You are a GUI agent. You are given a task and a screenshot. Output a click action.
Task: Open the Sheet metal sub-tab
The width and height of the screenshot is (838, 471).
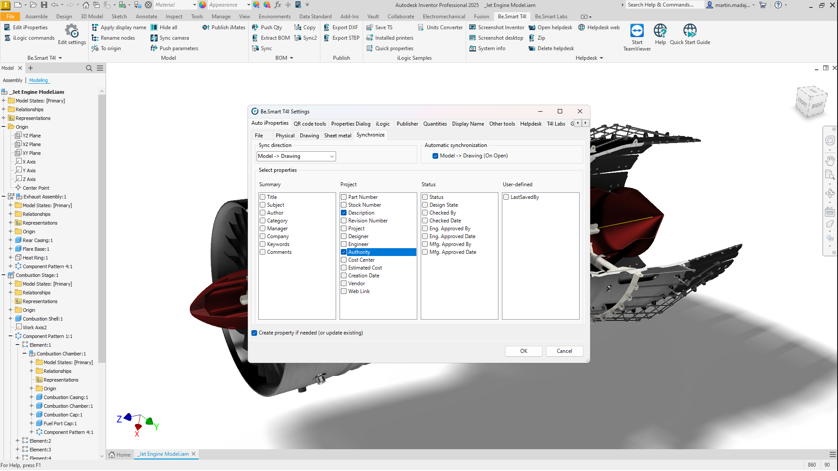click(337, 136)
